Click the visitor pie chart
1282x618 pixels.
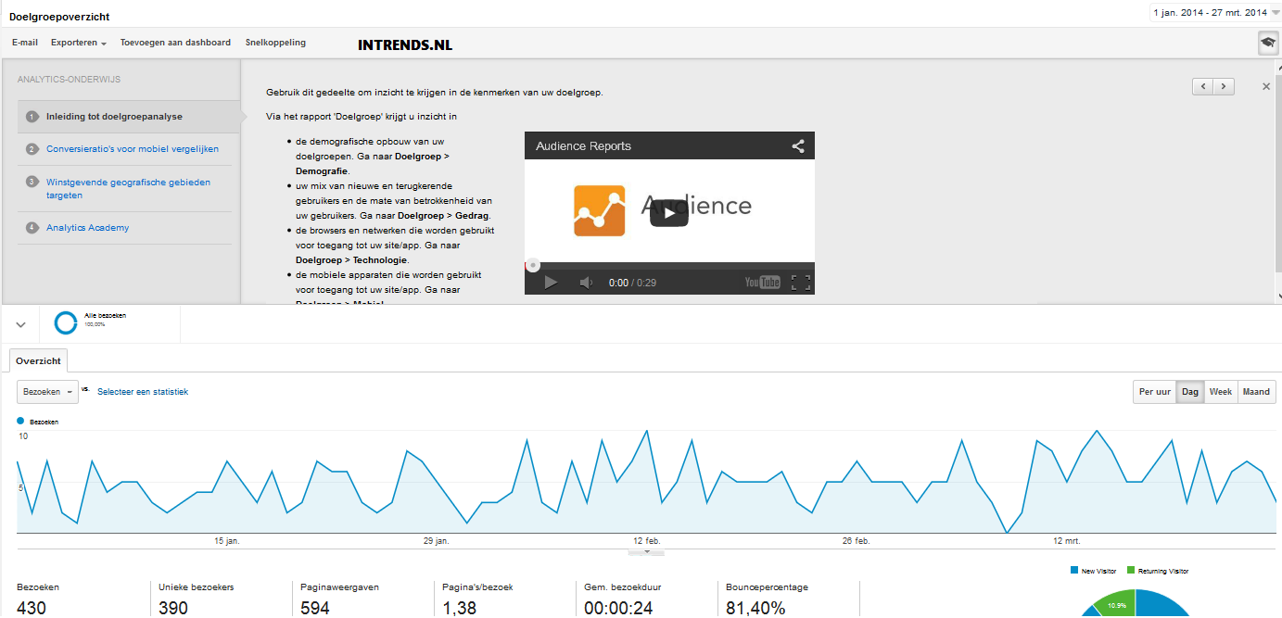point(1136,604)
